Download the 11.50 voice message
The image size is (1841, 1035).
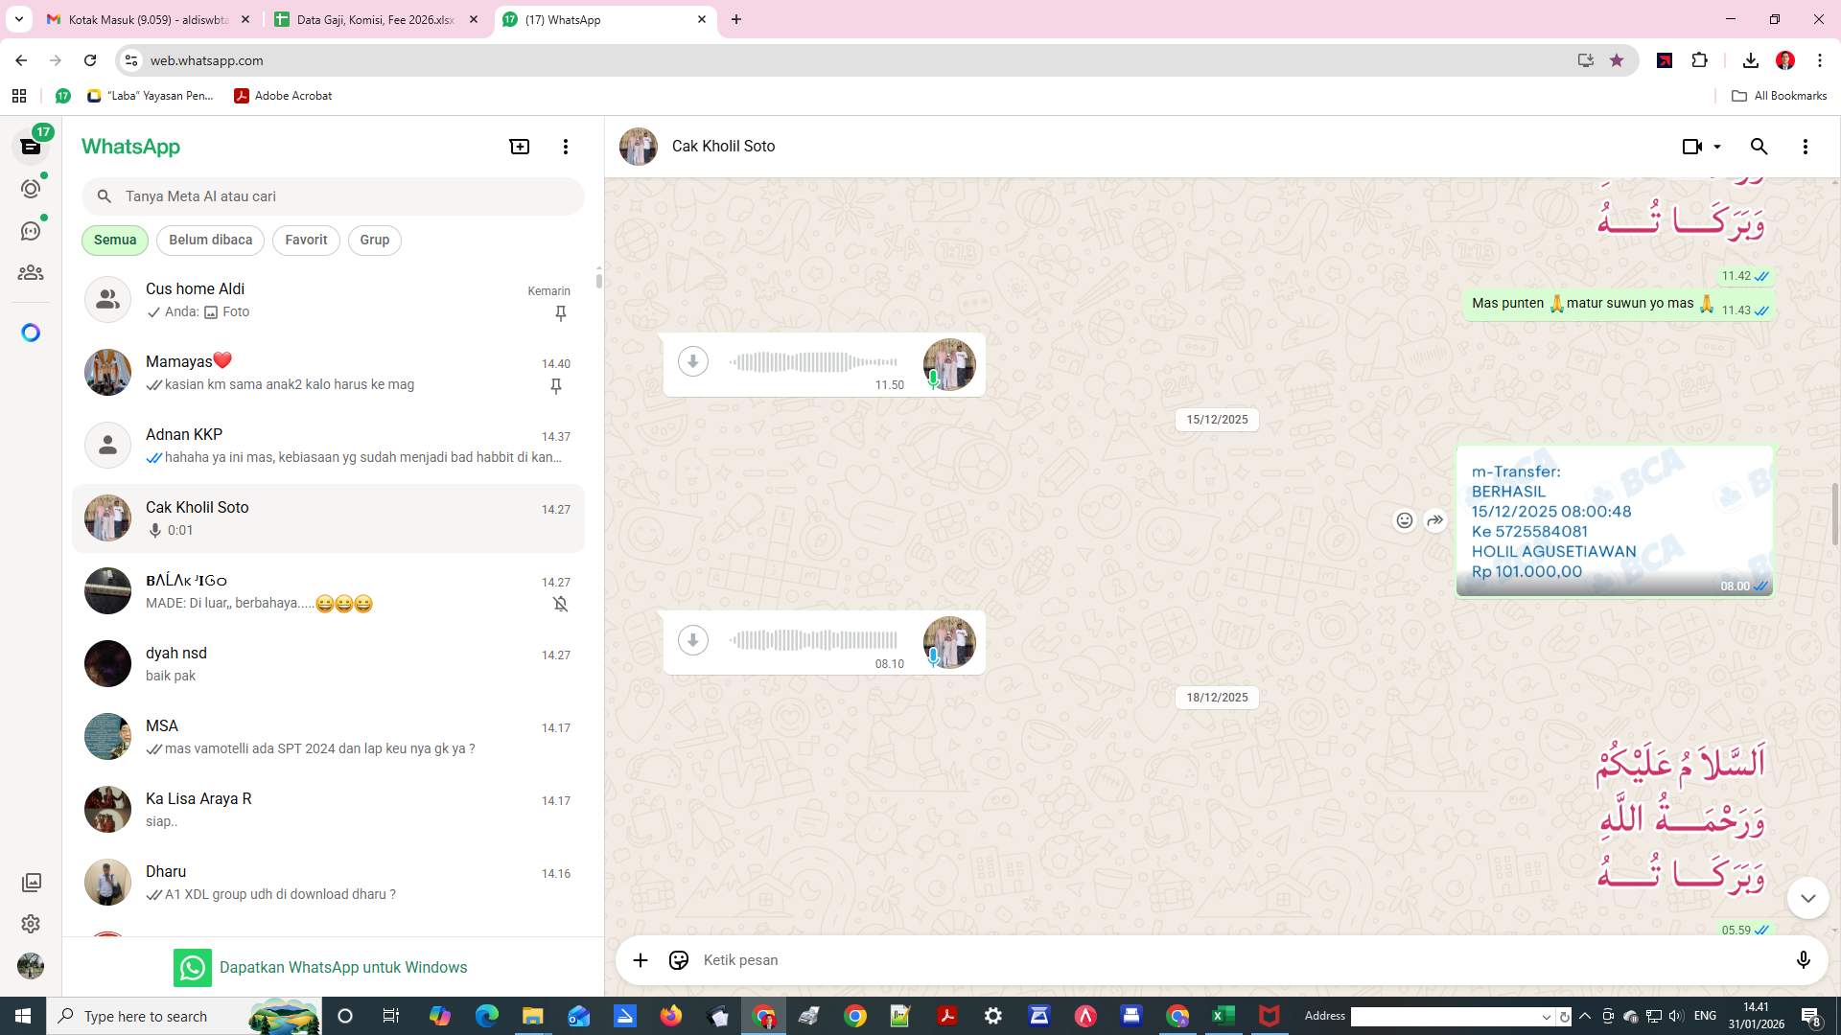[x=692, y=361]
